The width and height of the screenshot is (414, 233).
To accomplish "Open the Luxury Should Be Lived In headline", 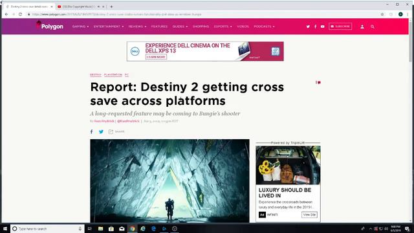I will point(285,193).
